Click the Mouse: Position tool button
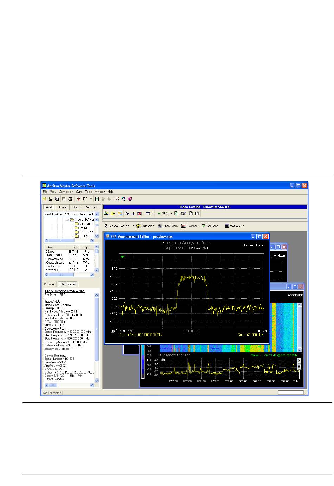 (117, 226)
